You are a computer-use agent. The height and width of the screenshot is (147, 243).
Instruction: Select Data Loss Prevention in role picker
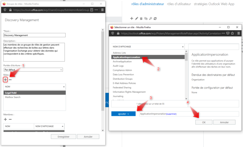click(x=148, y=75)
